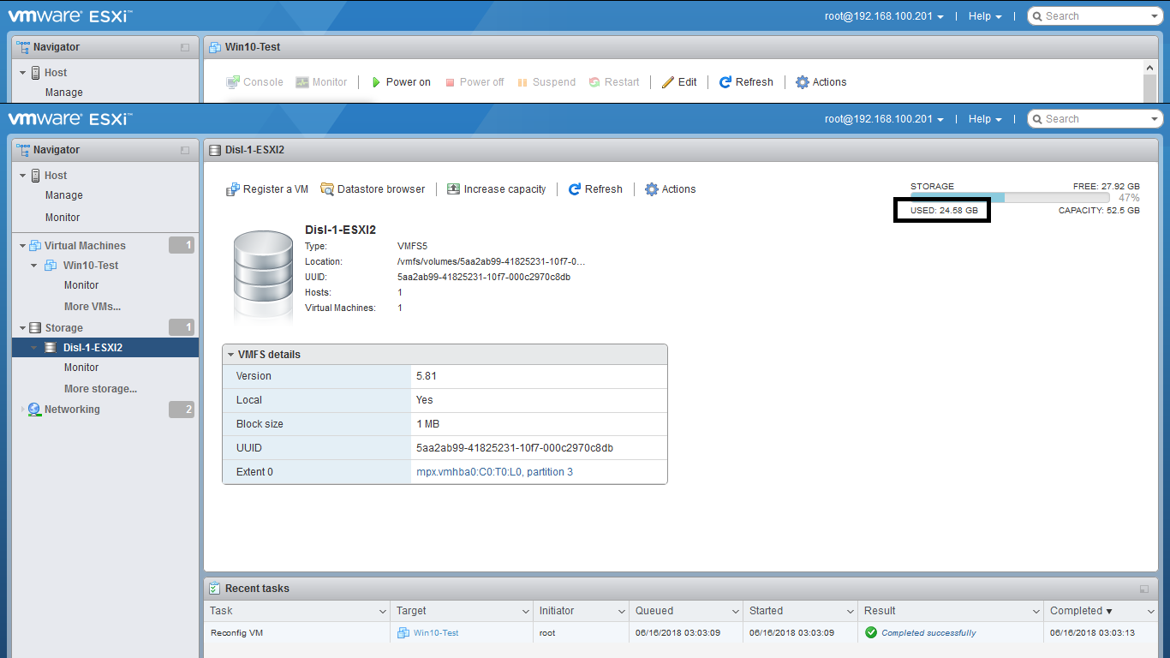Screen dimensions: 1170x658
Task: Collapse the VMFS details section
Action: tap(231, 355)
